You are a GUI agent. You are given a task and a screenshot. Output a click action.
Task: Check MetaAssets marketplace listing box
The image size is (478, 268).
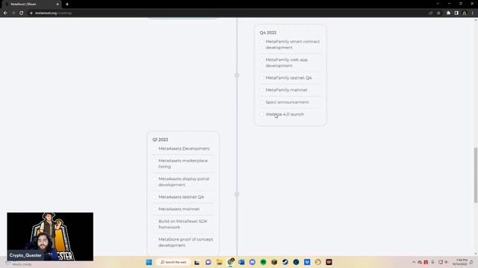155,161
